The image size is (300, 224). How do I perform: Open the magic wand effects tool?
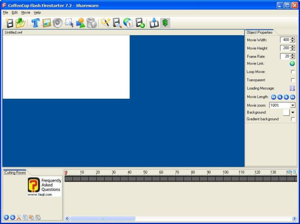pyautogui.click(x=105, y=23)
